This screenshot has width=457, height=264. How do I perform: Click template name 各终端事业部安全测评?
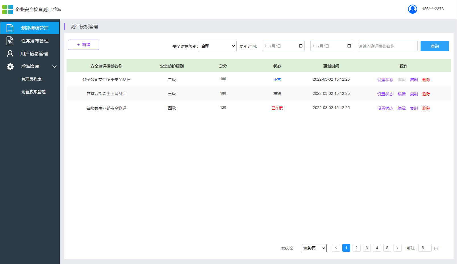pos(106,108)
